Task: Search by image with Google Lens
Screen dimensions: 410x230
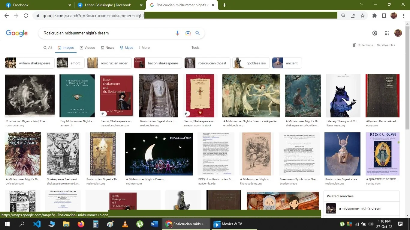Action: [x=188, y=33]
